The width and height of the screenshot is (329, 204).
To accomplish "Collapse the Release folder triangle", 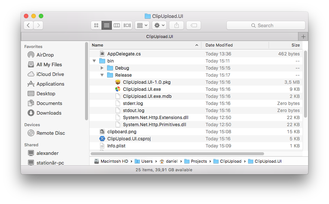I will click(102, 75).
